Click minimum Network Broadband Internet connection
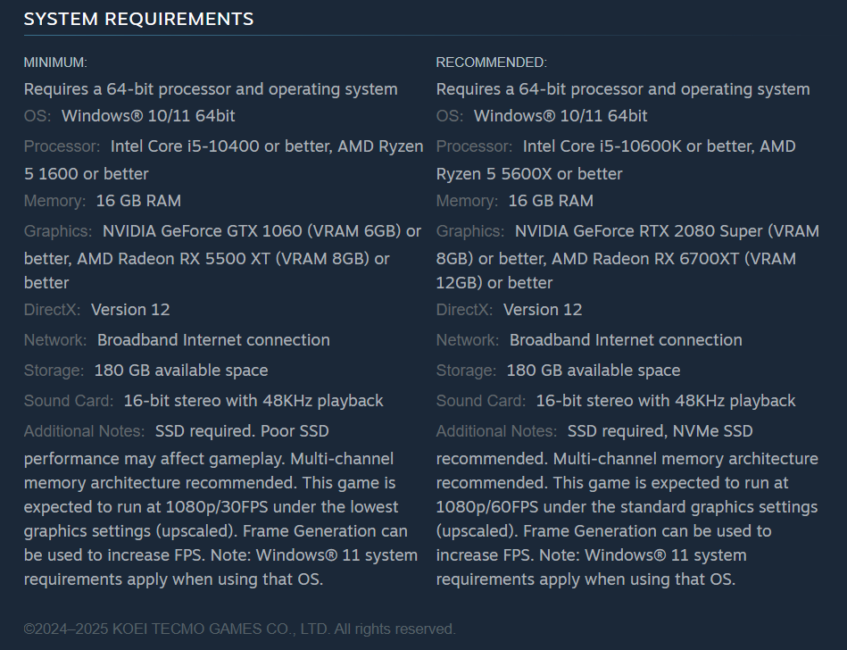 tap(213, 339)
